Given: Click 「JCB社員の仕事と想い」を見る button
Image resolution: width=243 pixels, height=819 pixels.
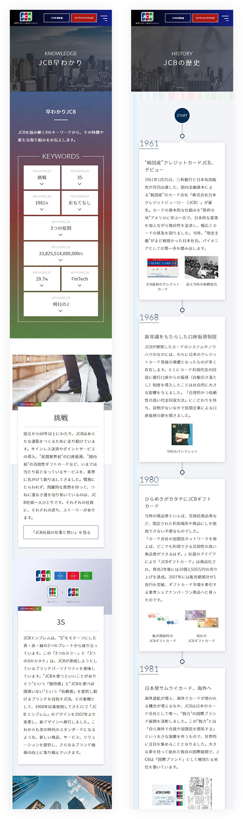Looking at the screenshot, I should pyautogui.click(x=61, y=532).
